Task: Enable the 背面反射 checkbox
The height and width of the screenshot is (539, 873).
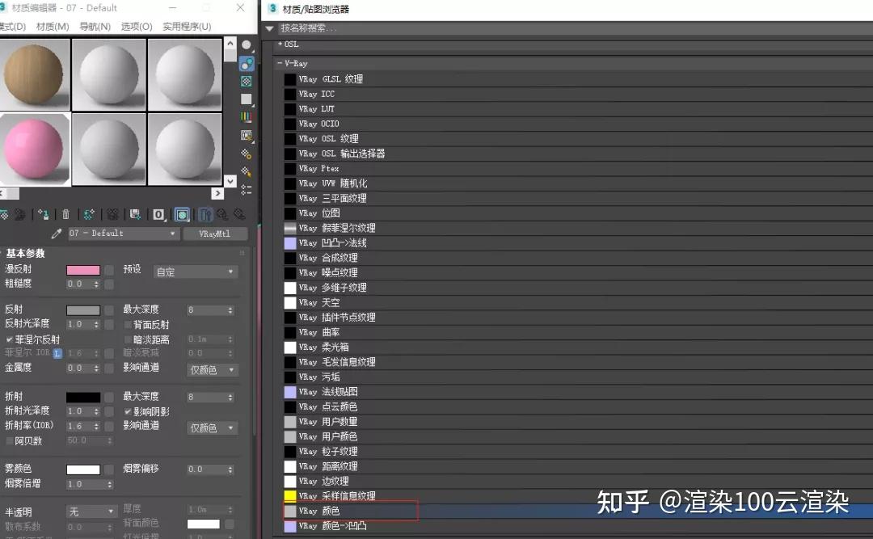Action: pyautogui.click(x=127, y=325)
